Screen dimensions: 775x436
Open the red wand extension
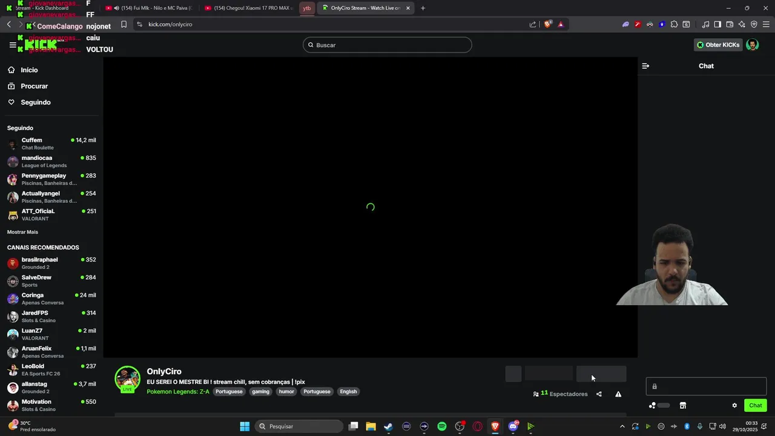coord(638,24)
